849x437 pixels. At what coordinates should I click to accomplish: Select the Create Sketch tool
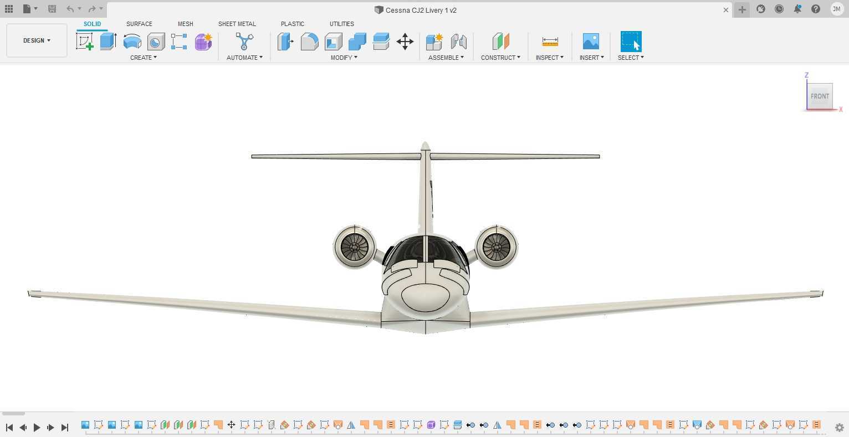click(85, 42)
